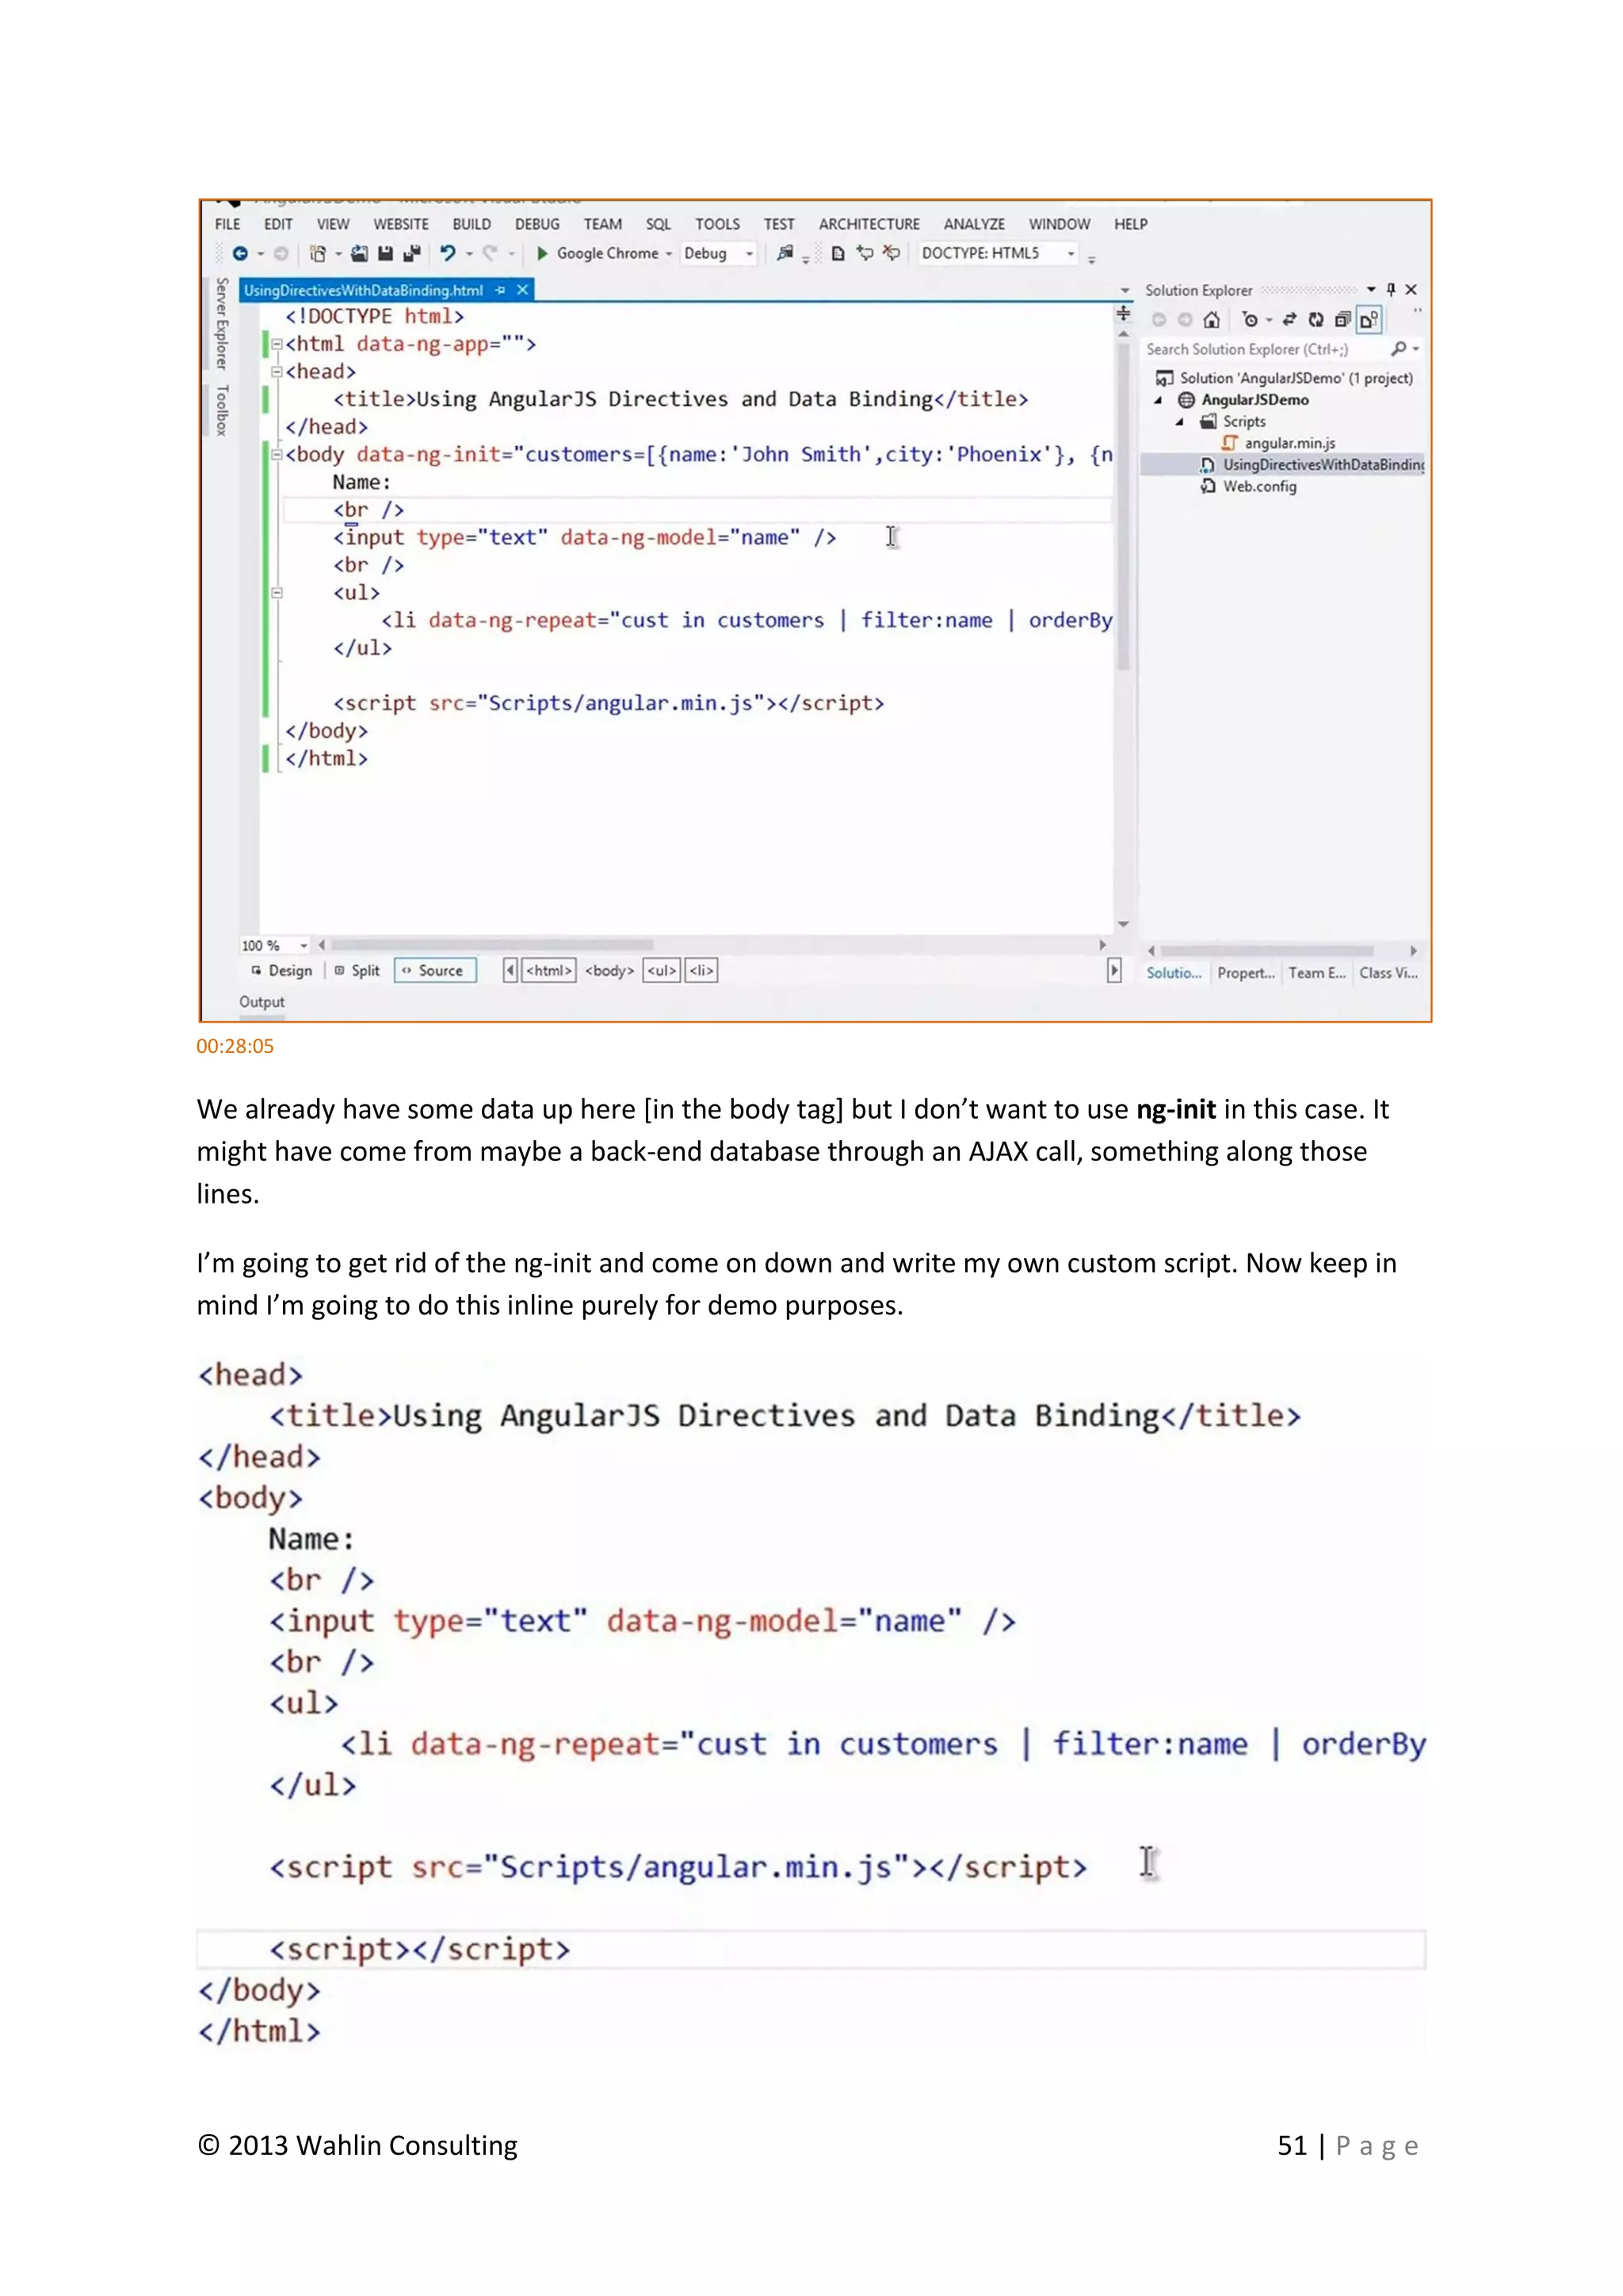
Task: Click the Undo arrow icon
Action: coord(447,254)
